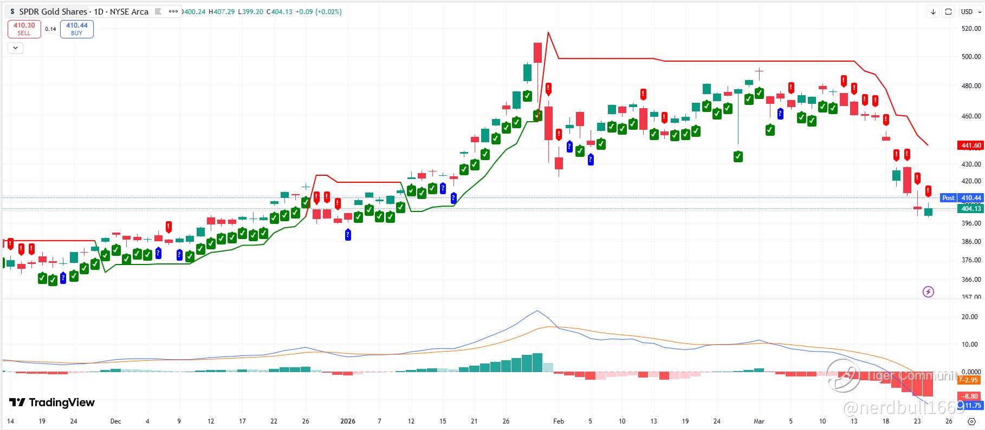This screenshot has width=985, height=430.
Task: Click the green 404.13 last price label
Action: click(x=970, y=208)
